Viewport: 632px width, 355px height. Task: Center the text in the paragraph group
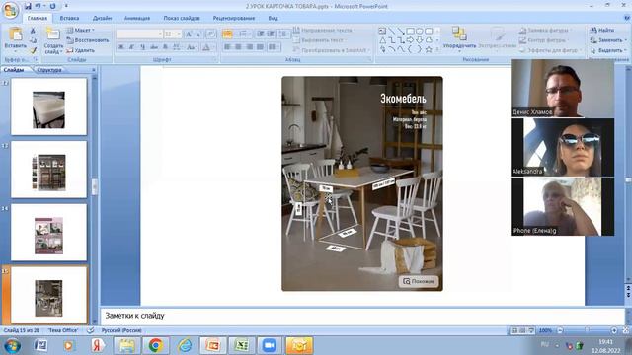point(238,47)
